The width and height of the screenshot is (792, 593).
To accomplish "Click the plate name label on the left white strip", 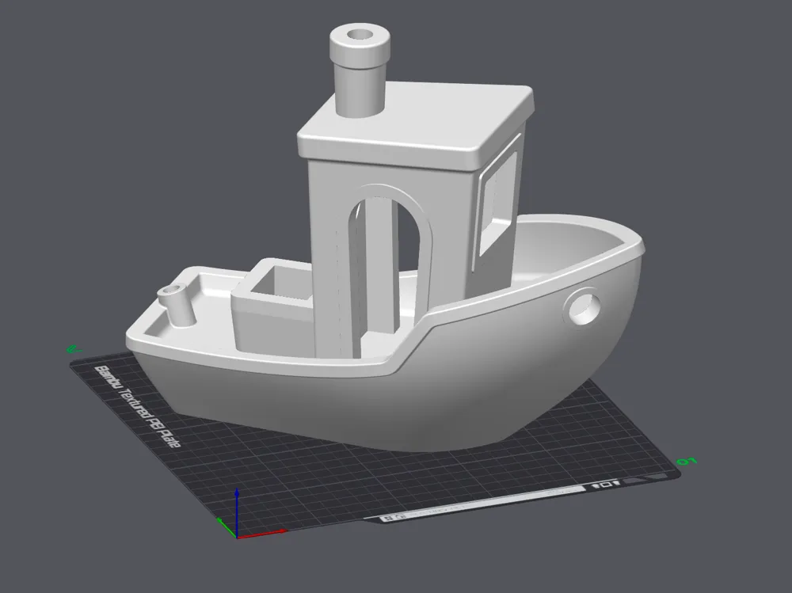I will pyautogui.click(x=137, y=405).
